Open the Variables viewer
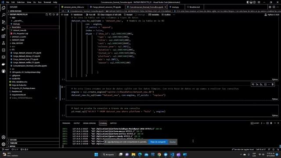The image size is (281, 158). coord(154,14)
